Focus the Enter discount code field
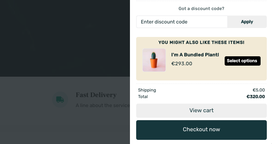The height and width of the screenshot is (144, 272). (x=182, y=22)
